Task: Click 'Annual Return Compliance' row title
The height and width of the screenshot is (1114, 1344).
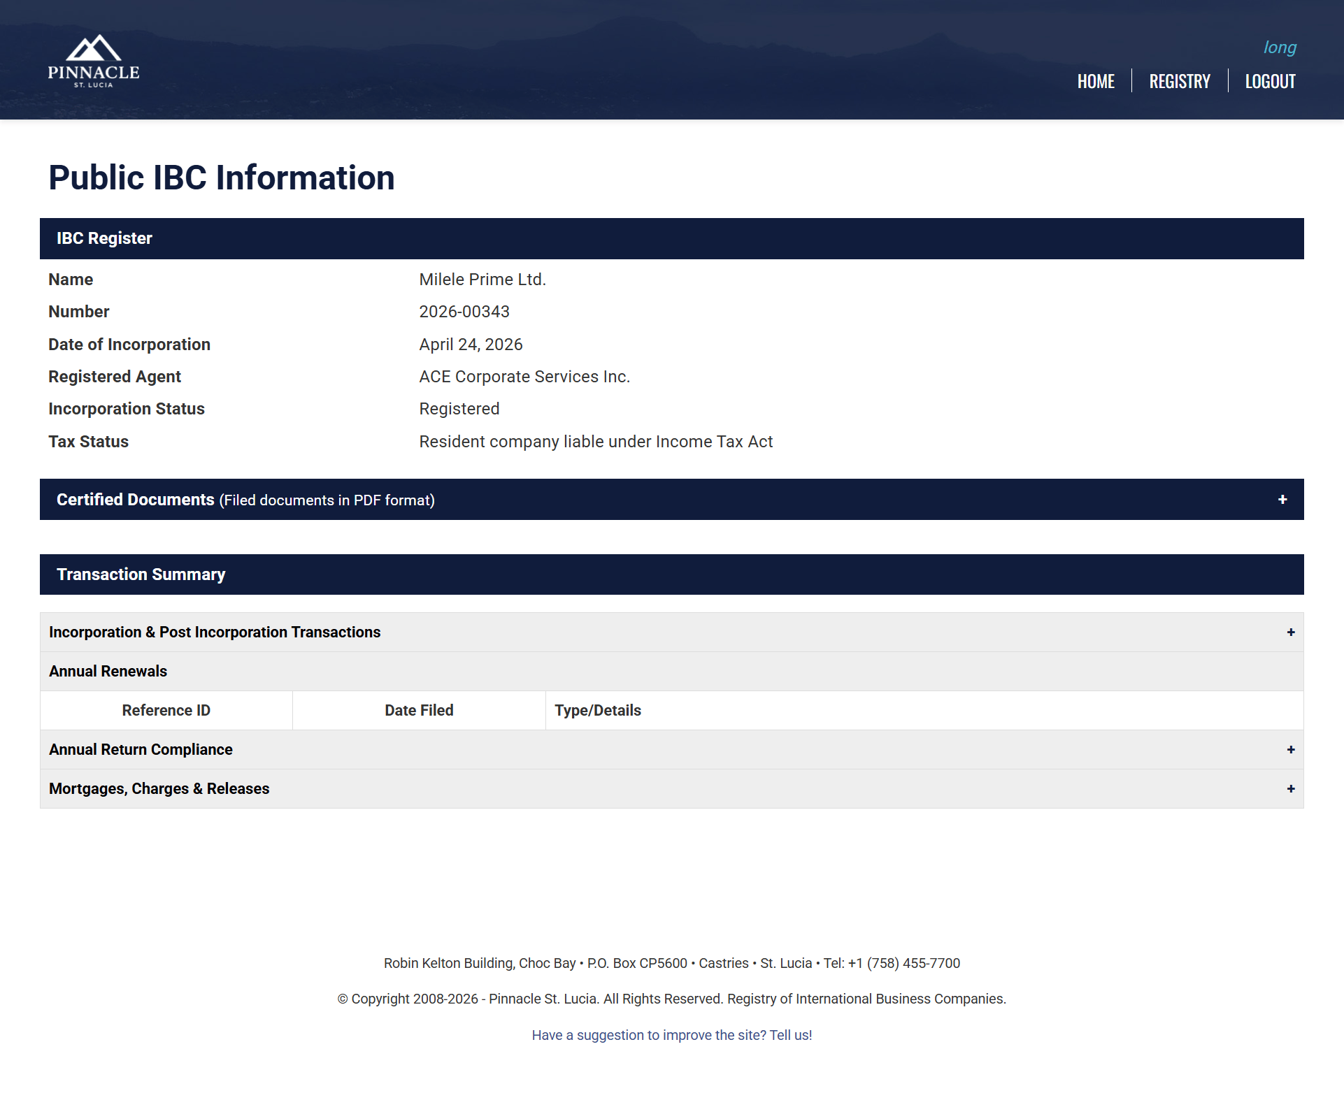Action: 141,750
